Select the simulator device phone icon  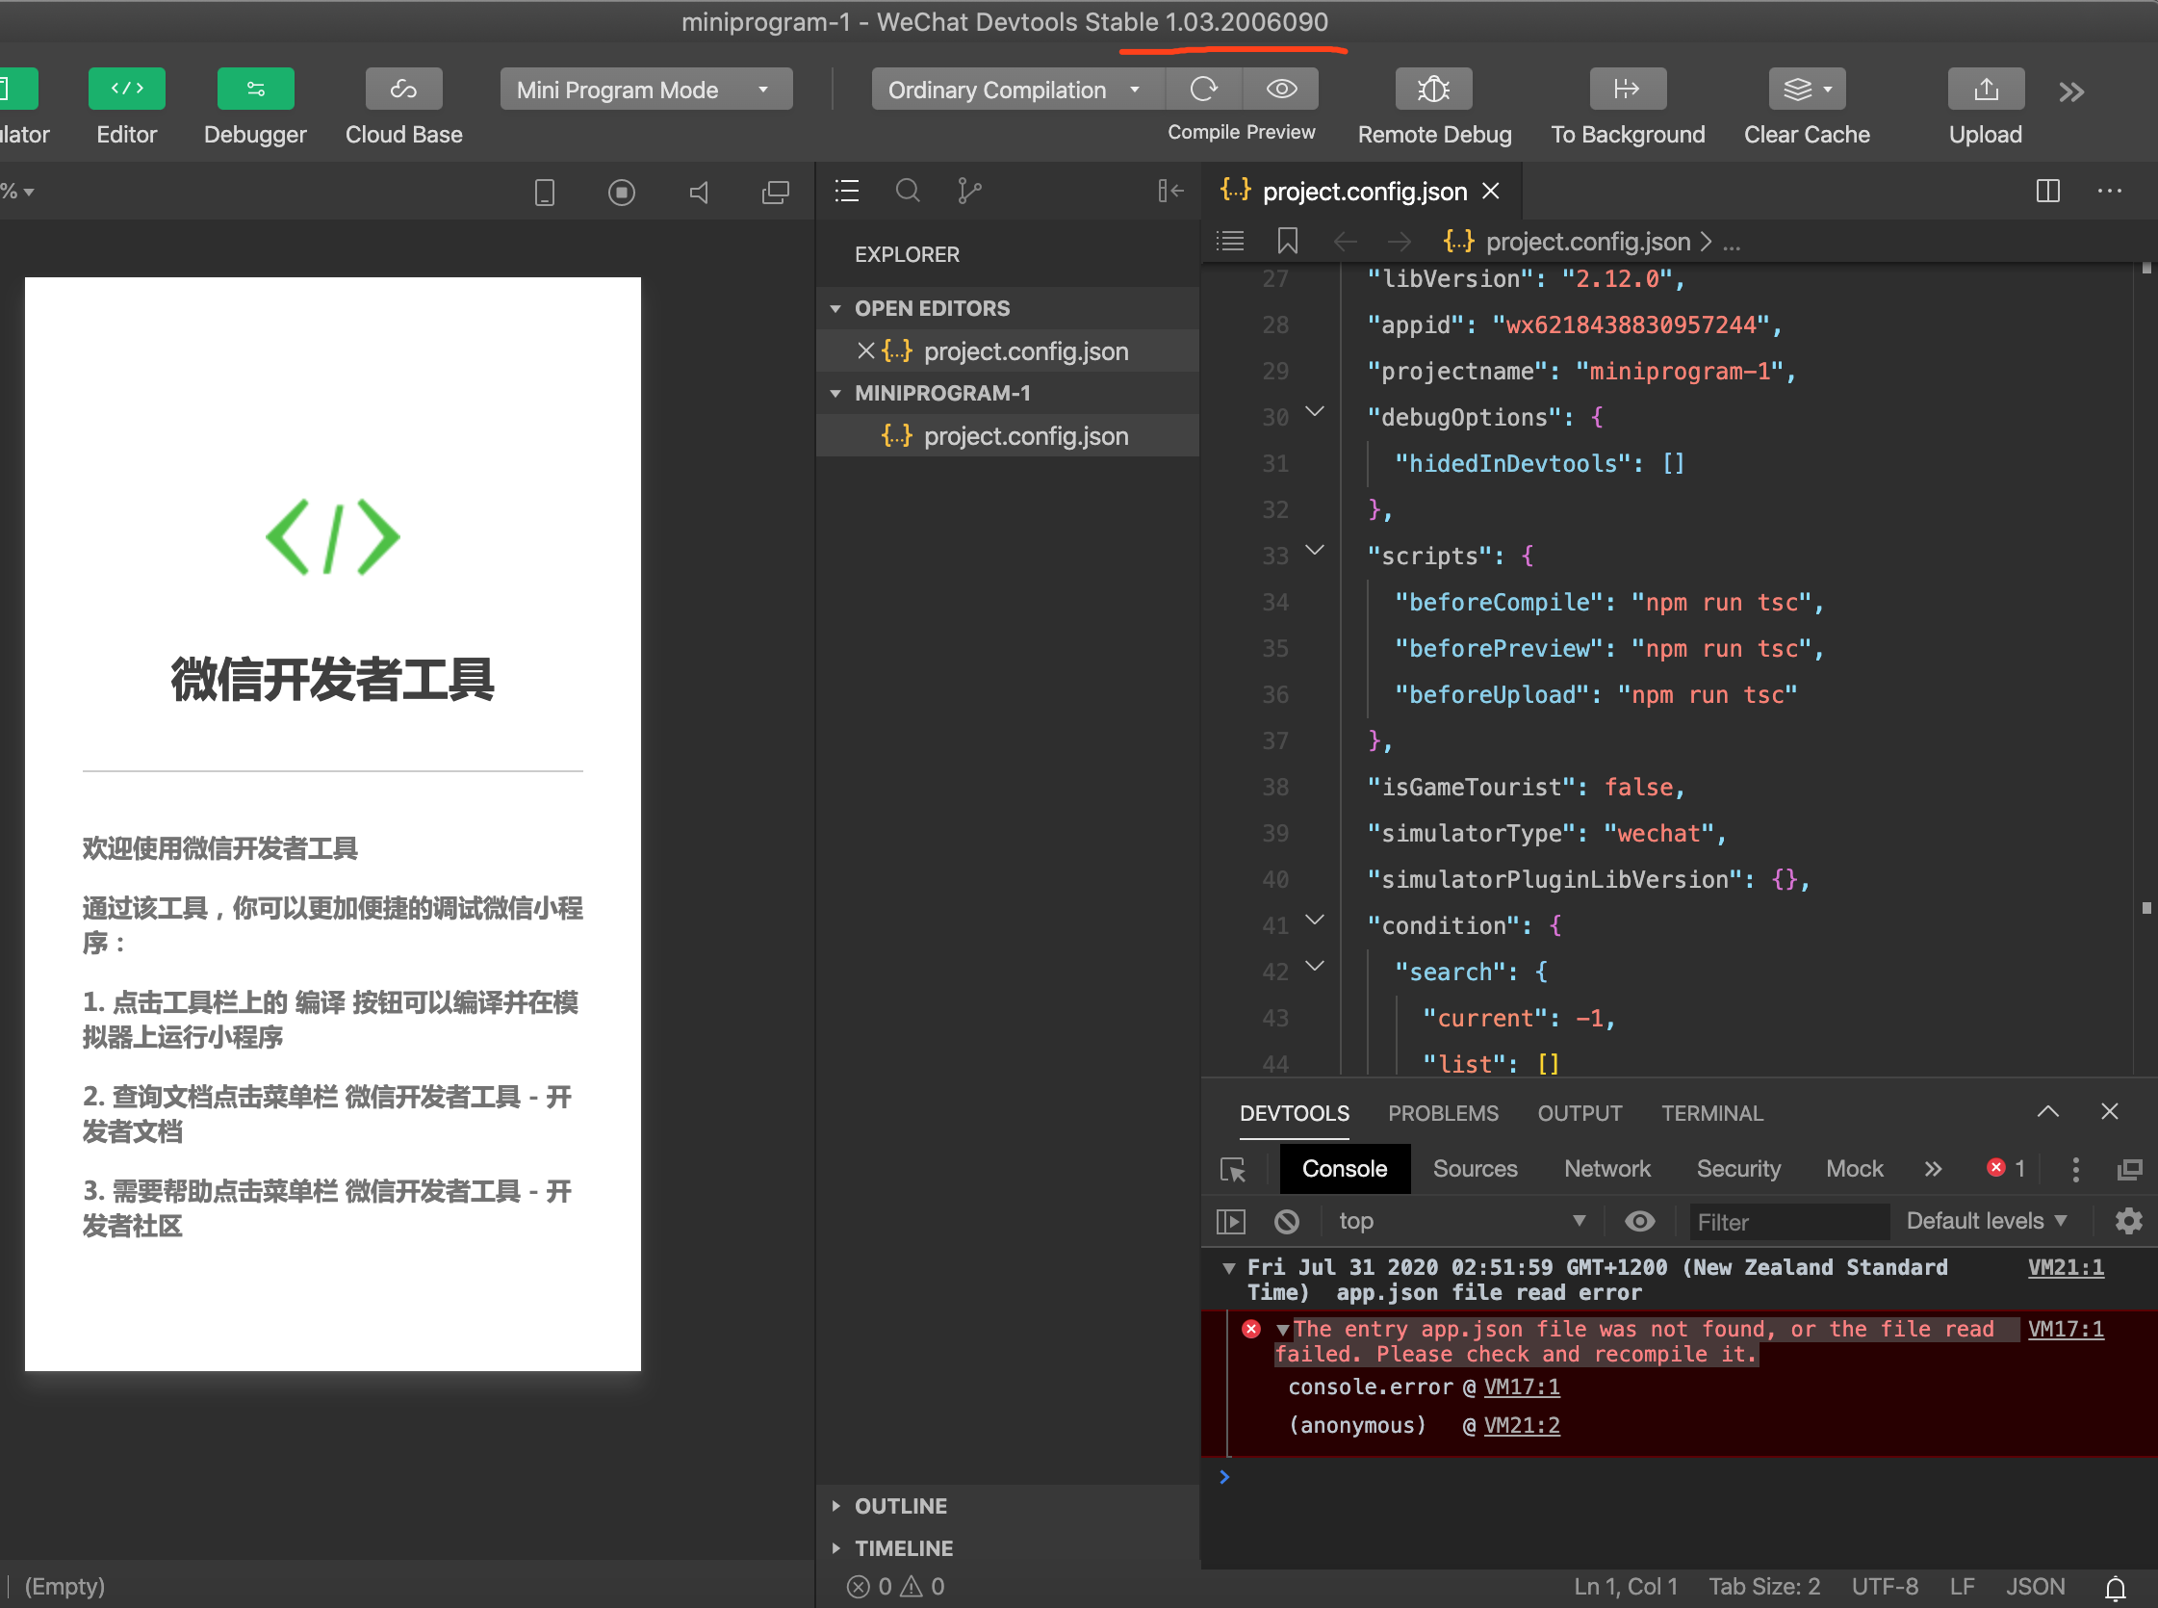545,192
